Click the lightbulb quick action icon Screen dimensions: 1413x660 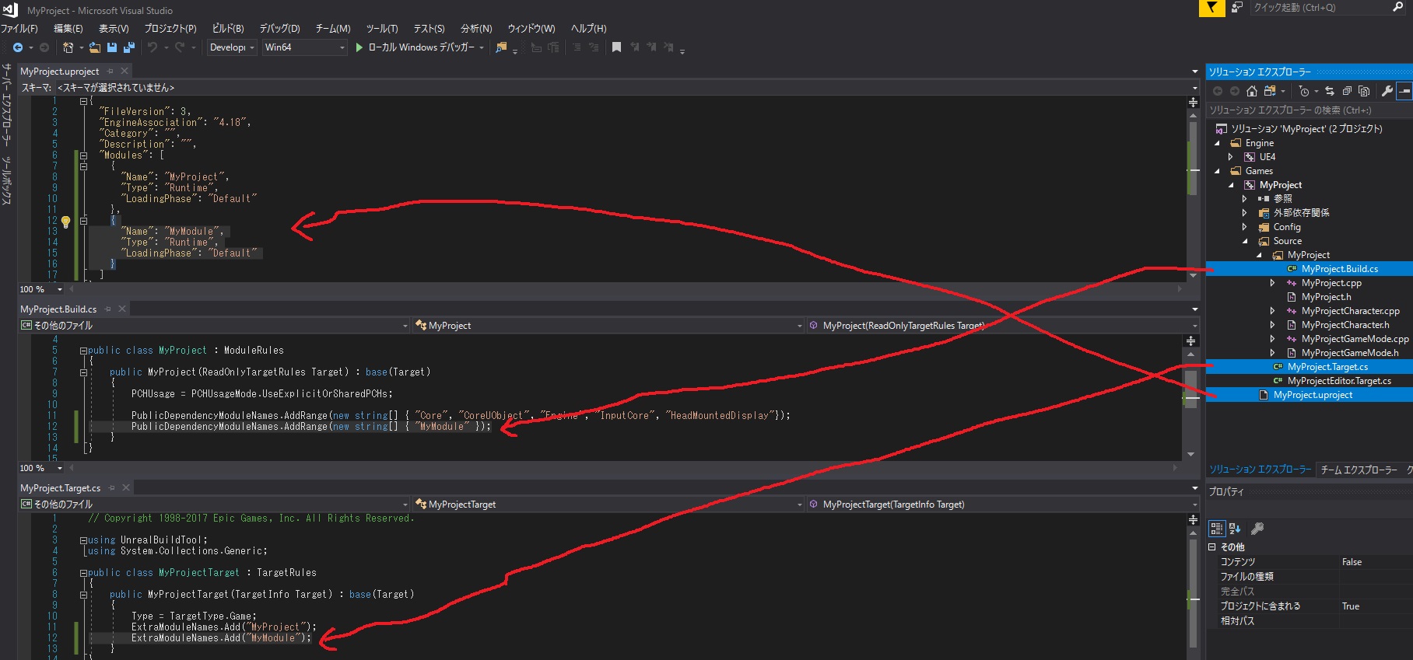(x=66, y=222)
